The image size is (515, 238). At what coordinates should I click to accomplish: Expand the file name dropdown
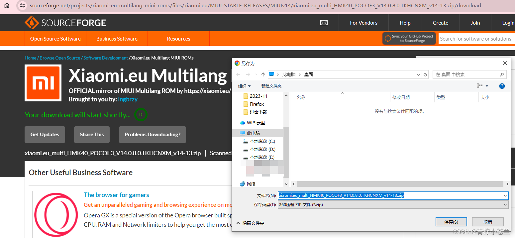click(505, 195)
